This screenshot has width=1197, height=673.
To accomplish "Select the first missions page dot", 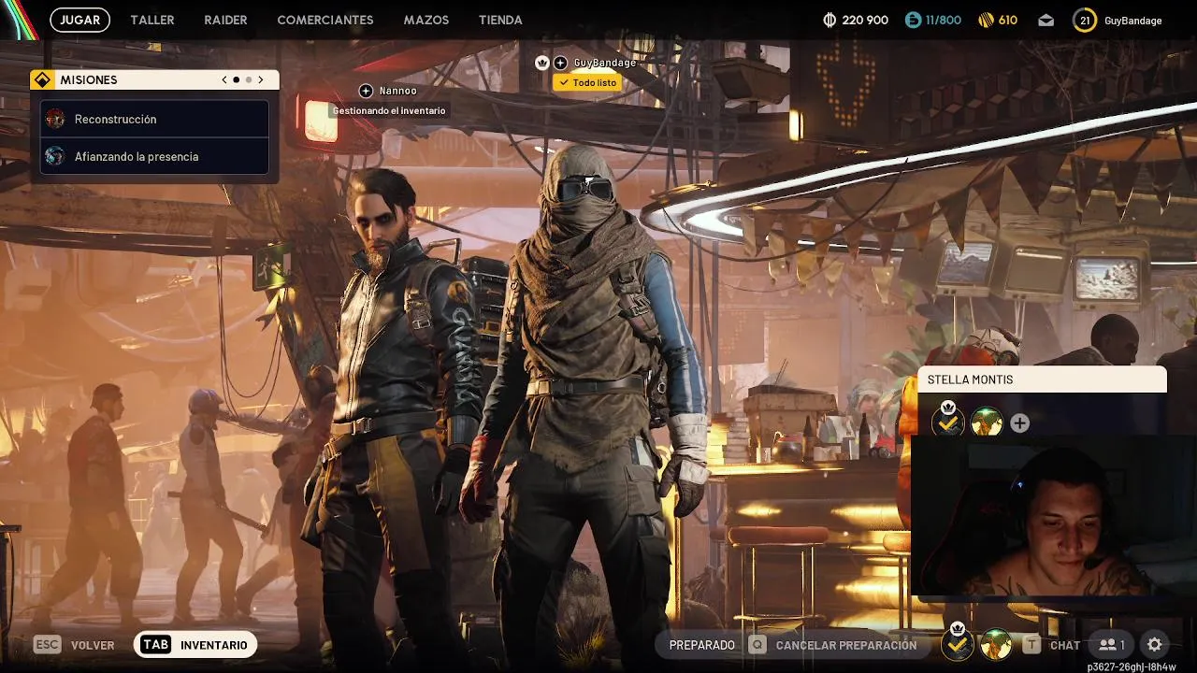I will [236, 80].
